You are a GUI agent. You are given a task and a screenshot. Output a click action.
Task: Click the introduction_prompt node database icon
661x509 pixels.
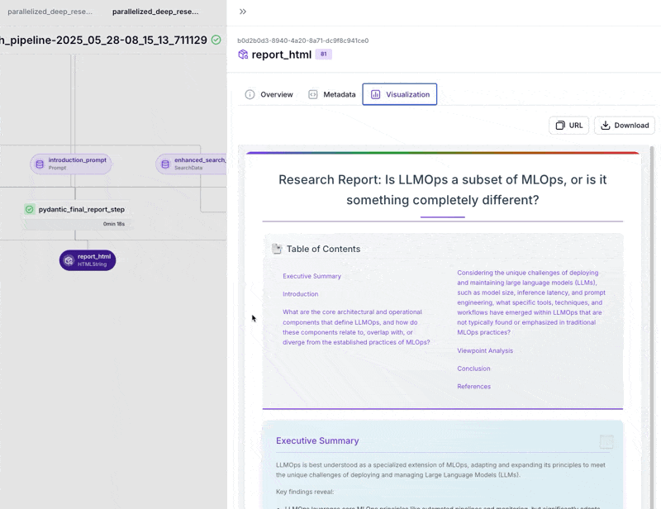[x=39, y=164]
